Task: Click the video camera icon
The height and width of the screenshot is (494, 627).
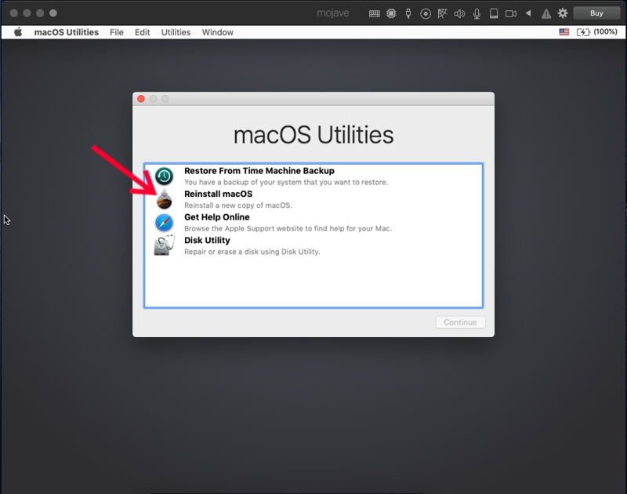Action: coord(511,13)
